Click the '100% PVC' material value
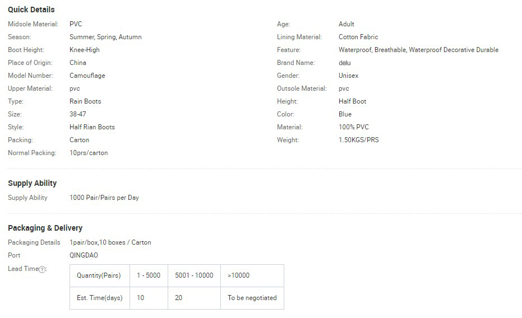 point(354,127)
